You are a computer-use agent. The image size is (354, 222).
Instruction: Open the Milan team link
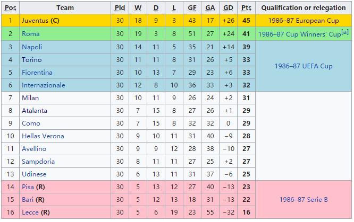pyautogui.click(x=30, y=97)
